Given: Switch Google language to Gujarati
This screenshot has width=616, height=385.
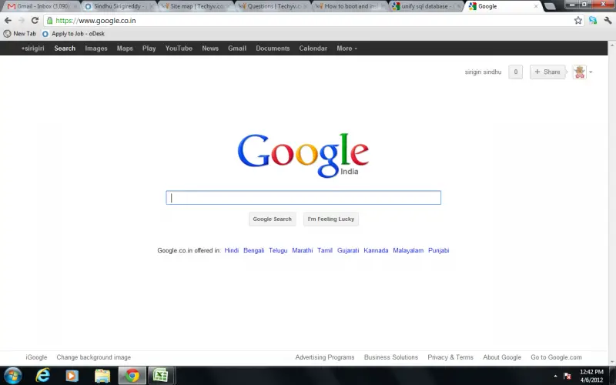Looking at the screenshot, I should (348, 250).
